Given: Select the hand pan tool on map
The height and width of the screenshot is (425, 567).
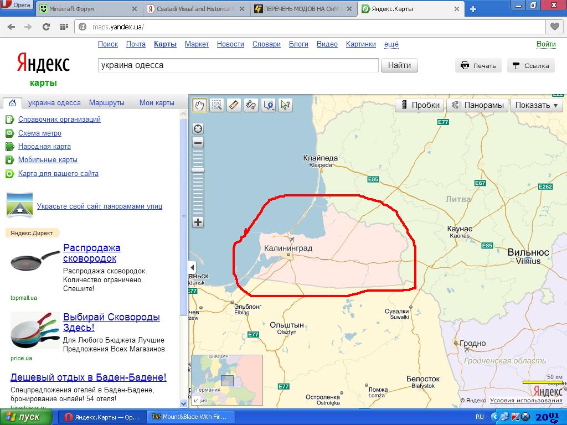Looking at the screenshot, I should point(199,105).
